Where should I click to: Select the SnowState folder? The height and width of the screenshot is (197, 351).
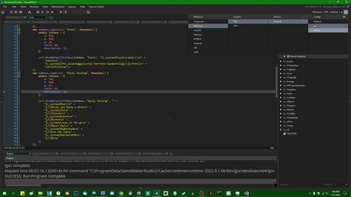click(x=292, y=118)
